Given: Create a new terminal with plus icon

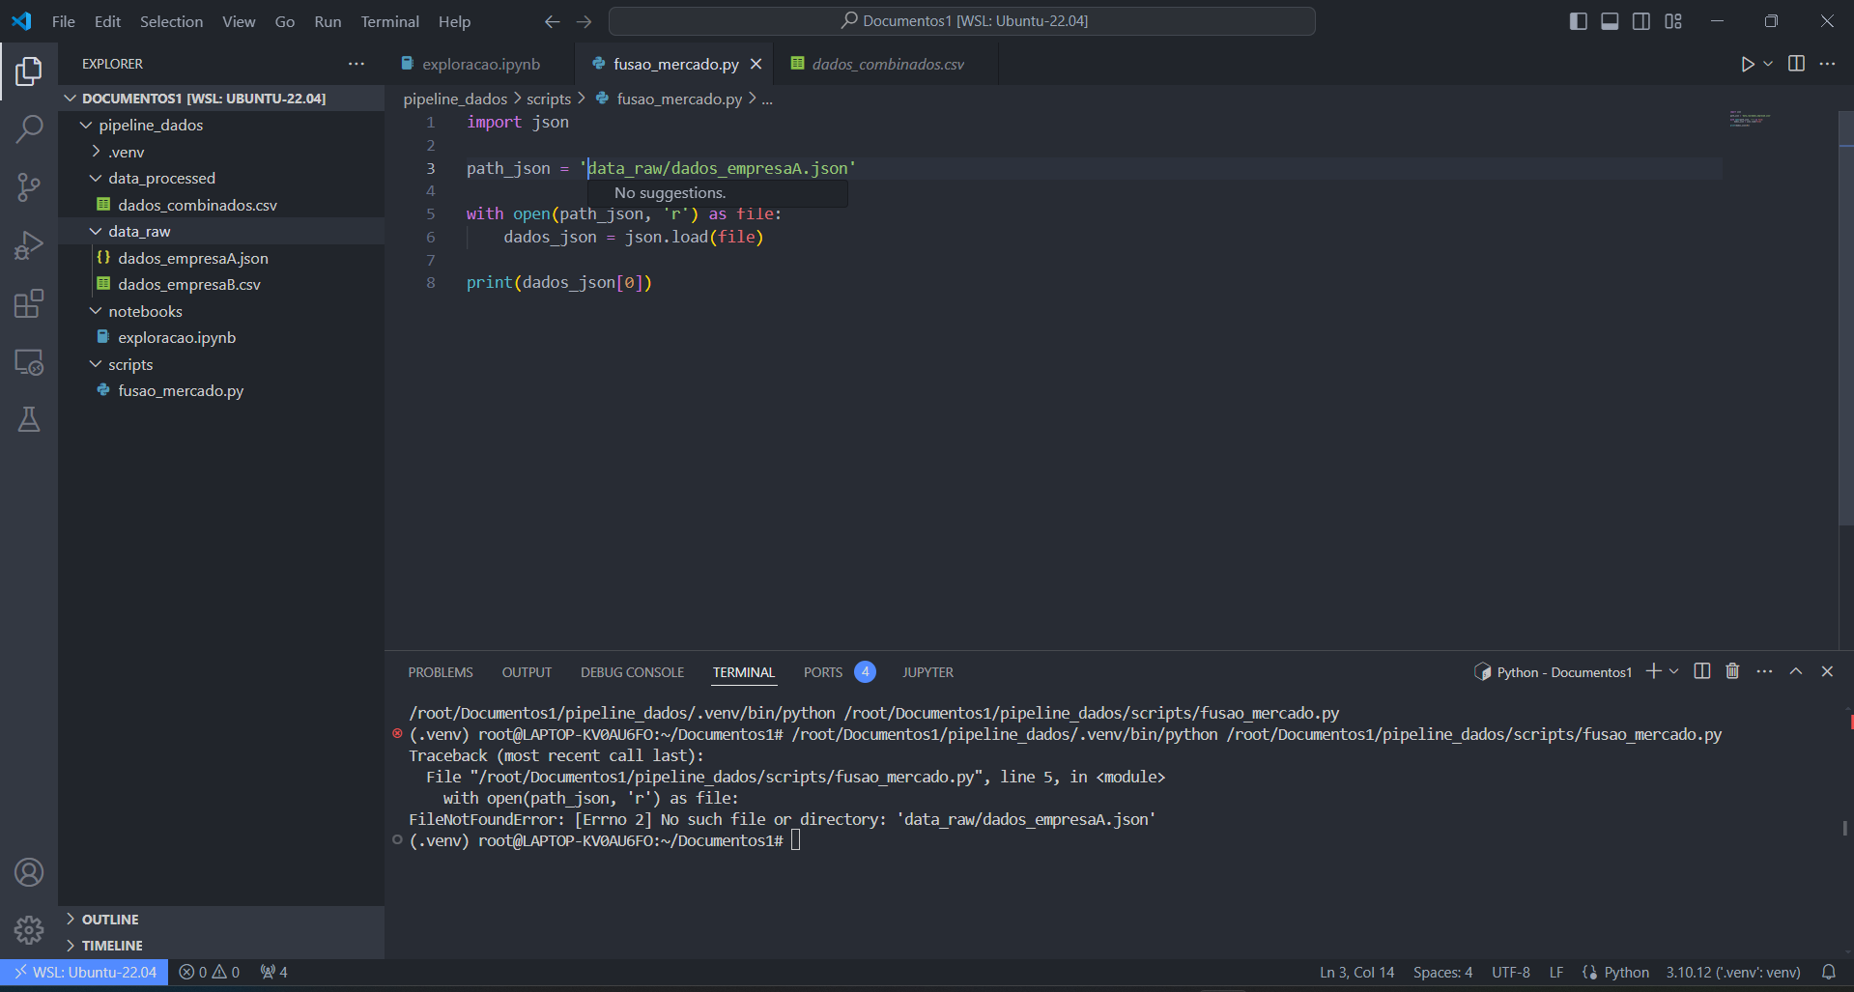Looking at the screenshot, I should click(x=1653, y=671).
